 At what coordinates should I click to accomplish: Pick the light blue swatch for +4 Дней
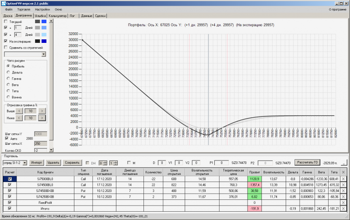(x=44, y=35)
